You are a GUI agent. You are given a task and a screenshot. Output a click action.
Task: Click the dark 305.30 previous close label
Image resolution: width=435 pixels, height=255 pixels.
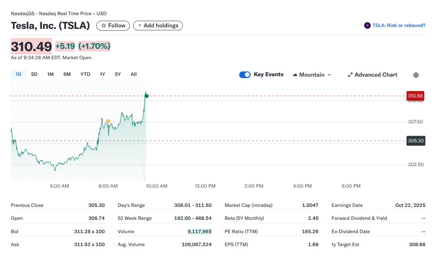(x=416, y=141)
